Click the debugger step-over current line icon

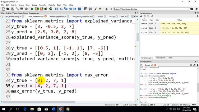point(61,9)
